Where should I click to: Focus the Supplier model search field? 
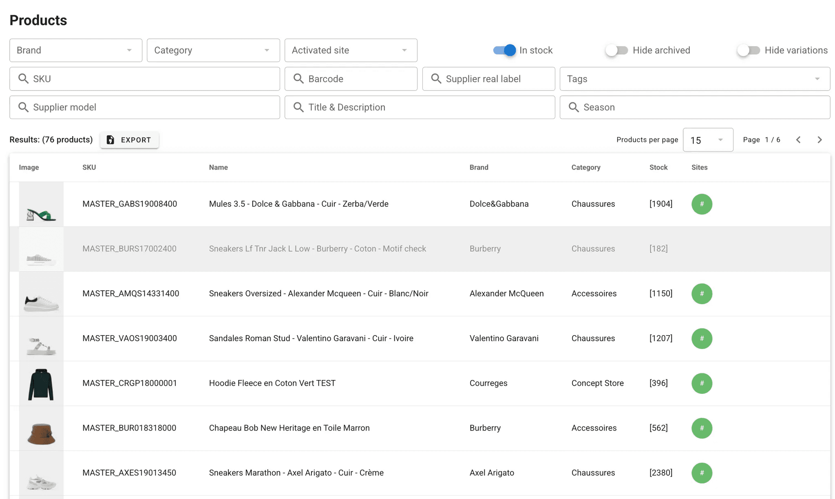145,107
